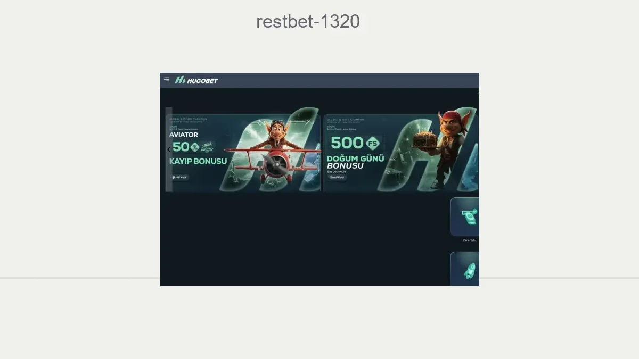Click the small terms icon in birthday banner

(331, 128)
